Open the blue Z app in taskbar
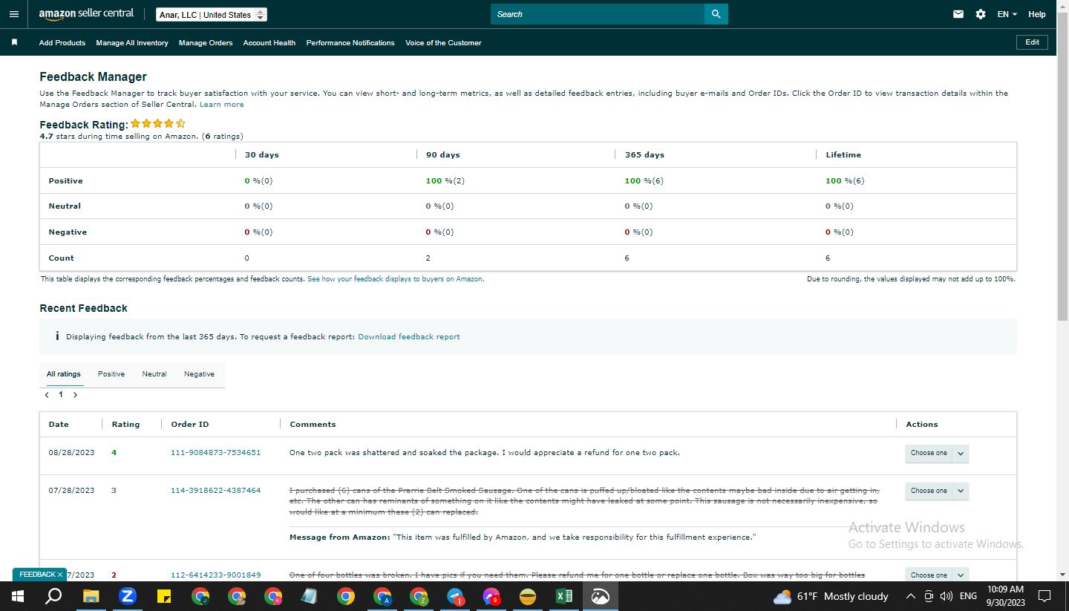Viewport: 1069px width, 611px height. (127, 596)
